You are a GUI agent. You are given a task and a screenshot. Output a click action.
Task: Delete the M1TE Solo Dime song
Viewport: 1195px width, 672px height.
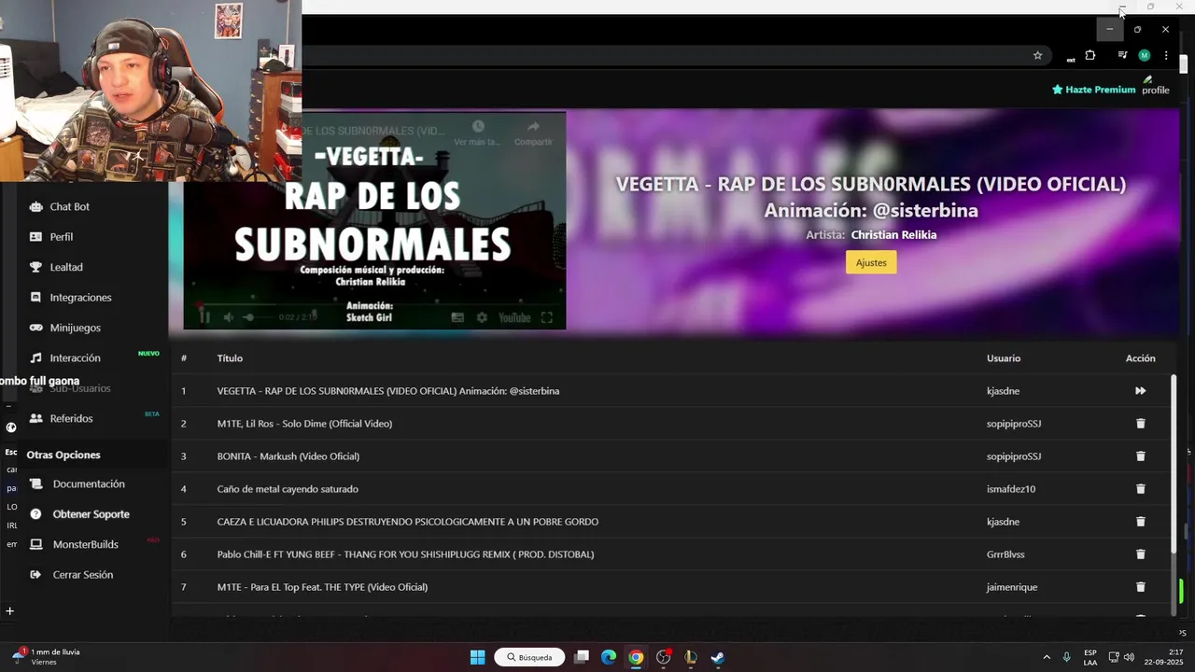pyautogui.click(x=1140, y=424)
